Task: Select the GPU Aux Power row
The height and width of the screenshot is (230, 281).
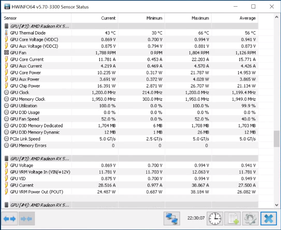Action: (130, 79)
